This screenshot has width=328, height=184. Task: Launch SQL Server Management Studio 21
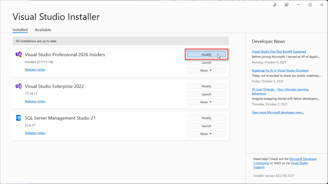click(206, 125)
